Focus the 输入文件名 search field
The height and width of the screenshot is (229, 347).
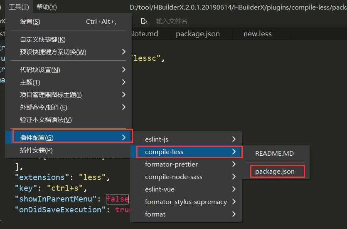coord(172,21)
